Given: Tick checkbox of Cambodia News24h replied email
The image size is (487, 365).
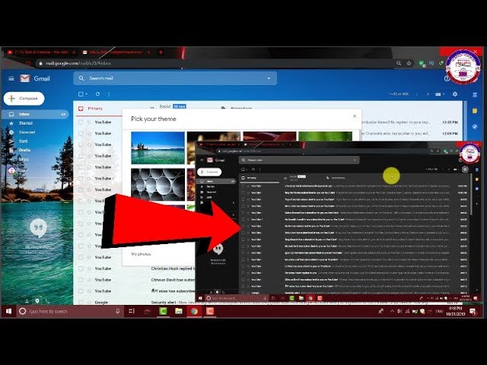Looking at the screenshot, I should 81,122.
